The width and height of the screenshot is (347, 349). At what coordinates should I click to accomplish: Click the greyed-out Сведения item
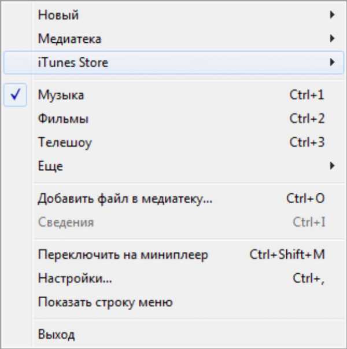pyautogui.click(x=65, y=222)
